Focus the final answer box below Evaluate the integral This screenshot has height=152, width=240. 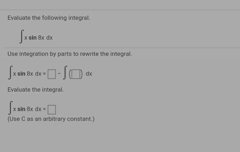(x=52, y=110)
